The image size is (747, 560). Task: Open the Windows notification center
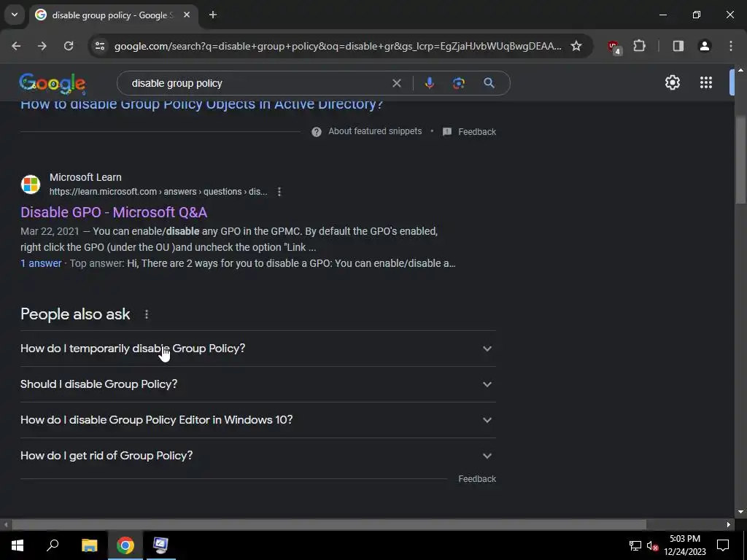point(723,545)
